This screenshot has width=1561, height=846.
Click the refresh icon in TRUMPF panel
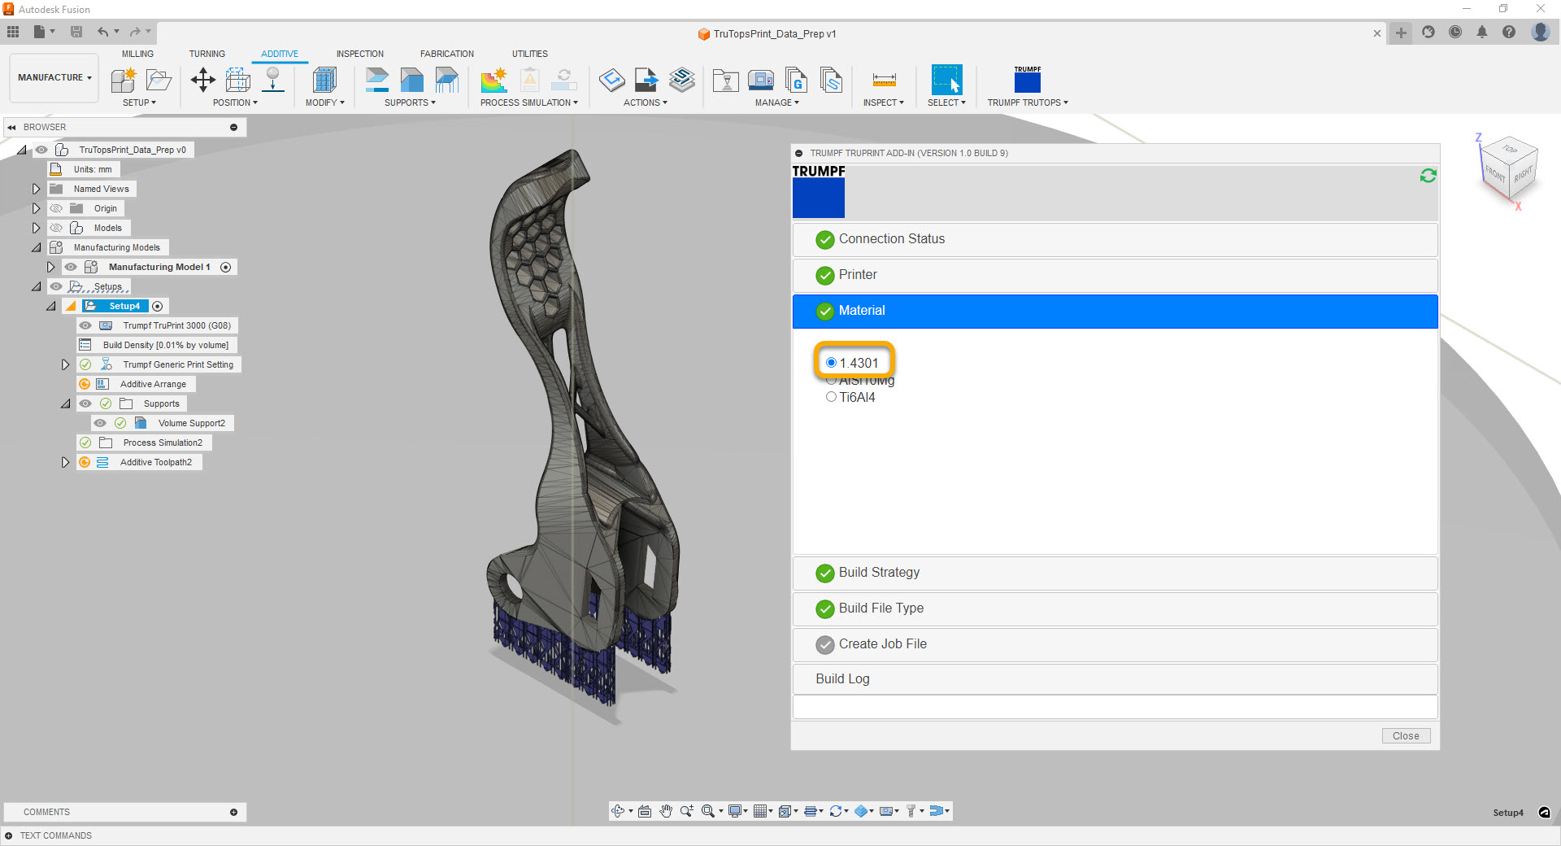(1428, 176)
